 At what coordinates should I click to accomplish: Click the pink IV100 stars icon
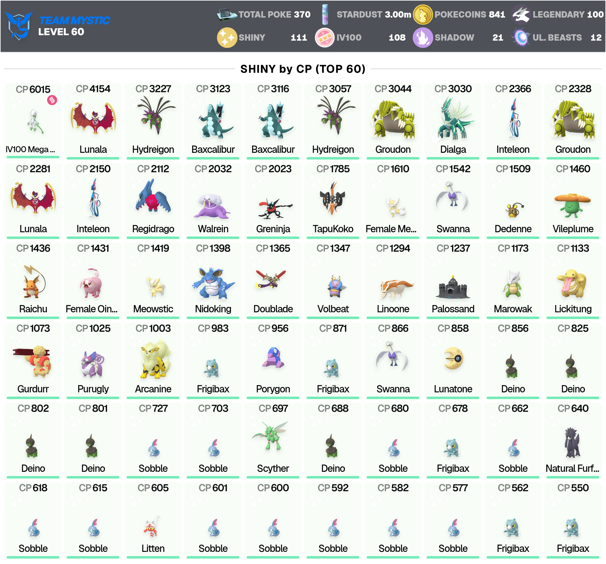pos(325,38)
